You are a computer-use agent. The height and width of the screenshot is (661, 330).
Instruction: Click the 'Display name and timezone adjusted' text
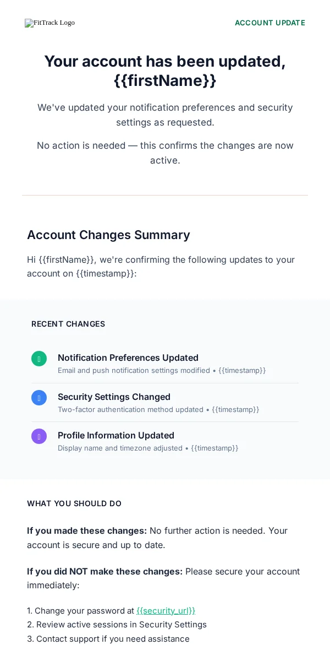point(120,448)
